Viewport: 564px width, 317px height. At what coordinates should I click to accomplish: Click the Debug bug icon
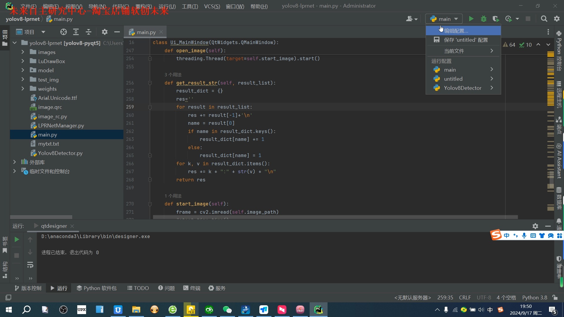484,19
